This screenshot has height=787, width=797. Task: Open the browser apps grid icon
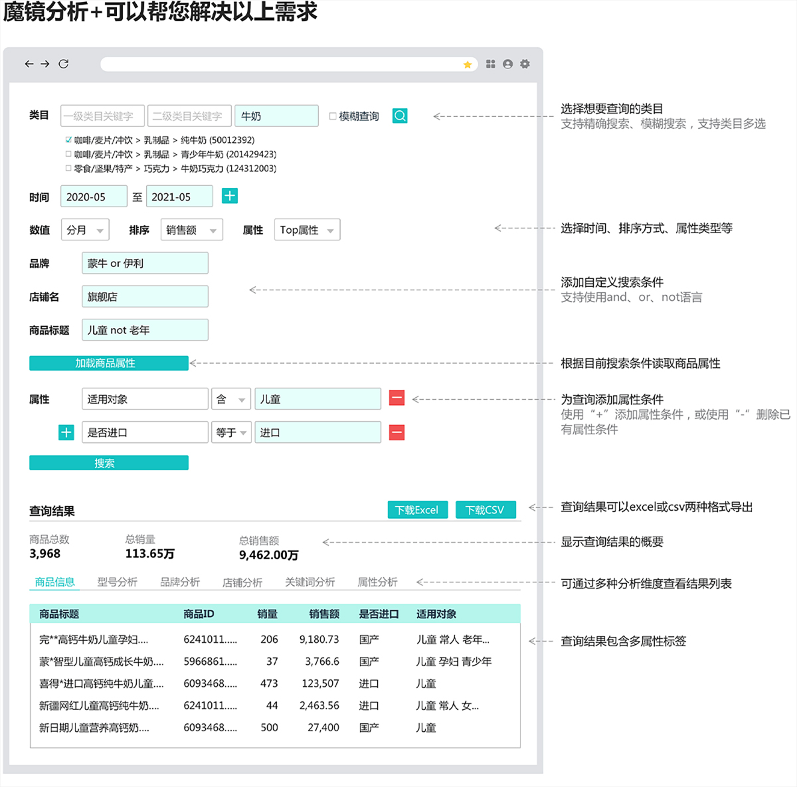pyautogui.click(x=491, y=64)
